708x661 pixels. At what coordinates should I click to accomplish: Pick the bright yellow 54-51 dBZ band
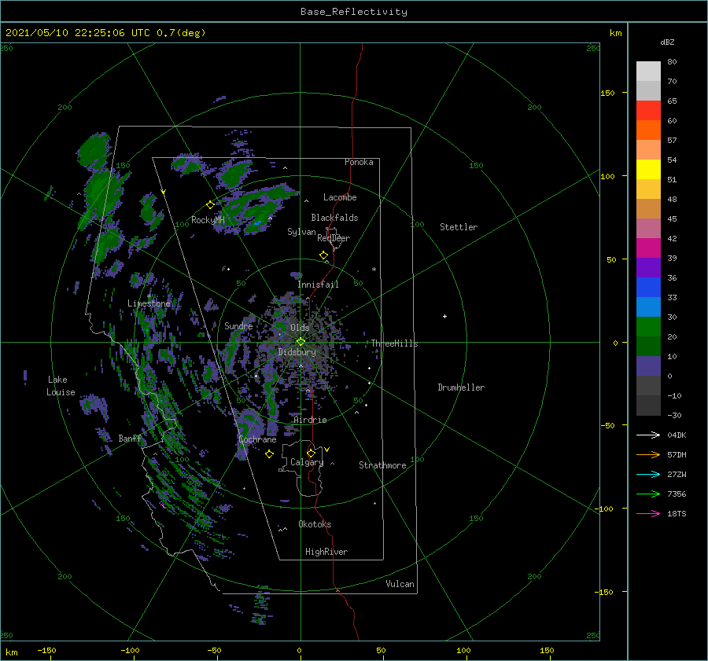(x=648, y=170)
